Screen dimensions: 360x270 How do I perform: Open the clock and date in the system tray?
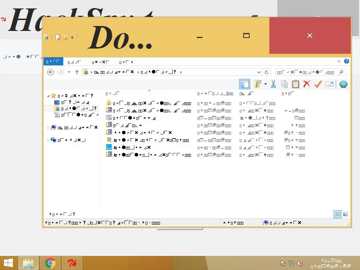click(331, 263)
